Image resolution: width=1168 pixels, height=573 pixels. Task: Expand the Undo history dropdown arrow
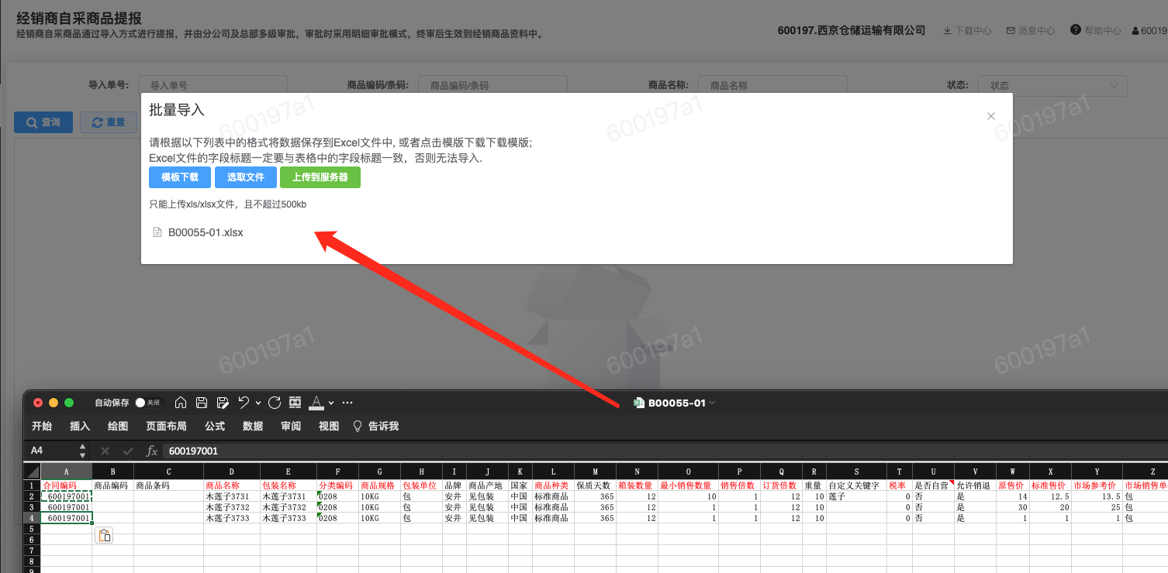point(257,403)
